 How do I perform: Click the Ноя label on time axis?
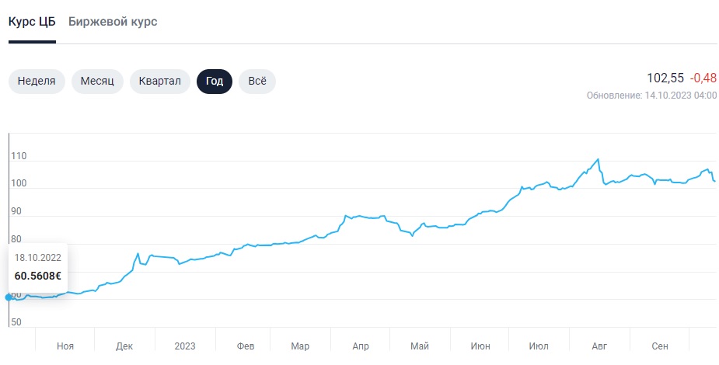click(65, 346)
